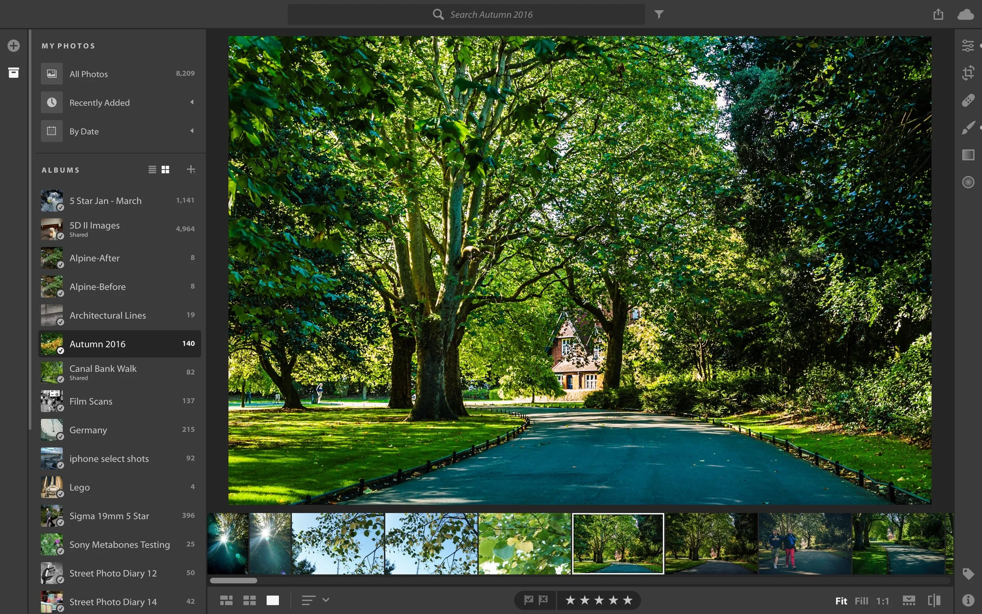Select the Healing brush tool
982x614 pixels.
[x=968, y=100]
